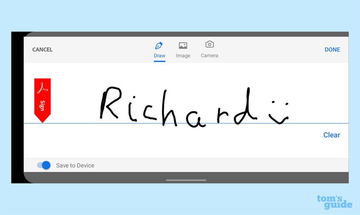Tap the Android navigation pill at bottom

[186, 180]
